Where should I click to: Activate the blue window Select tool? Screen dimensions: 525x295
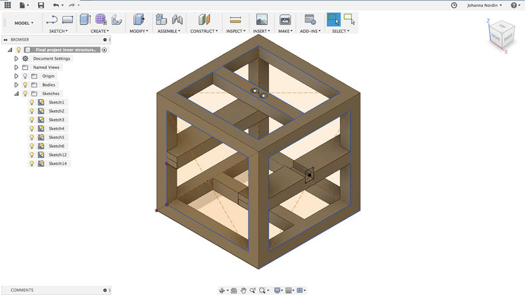point(333,20)
